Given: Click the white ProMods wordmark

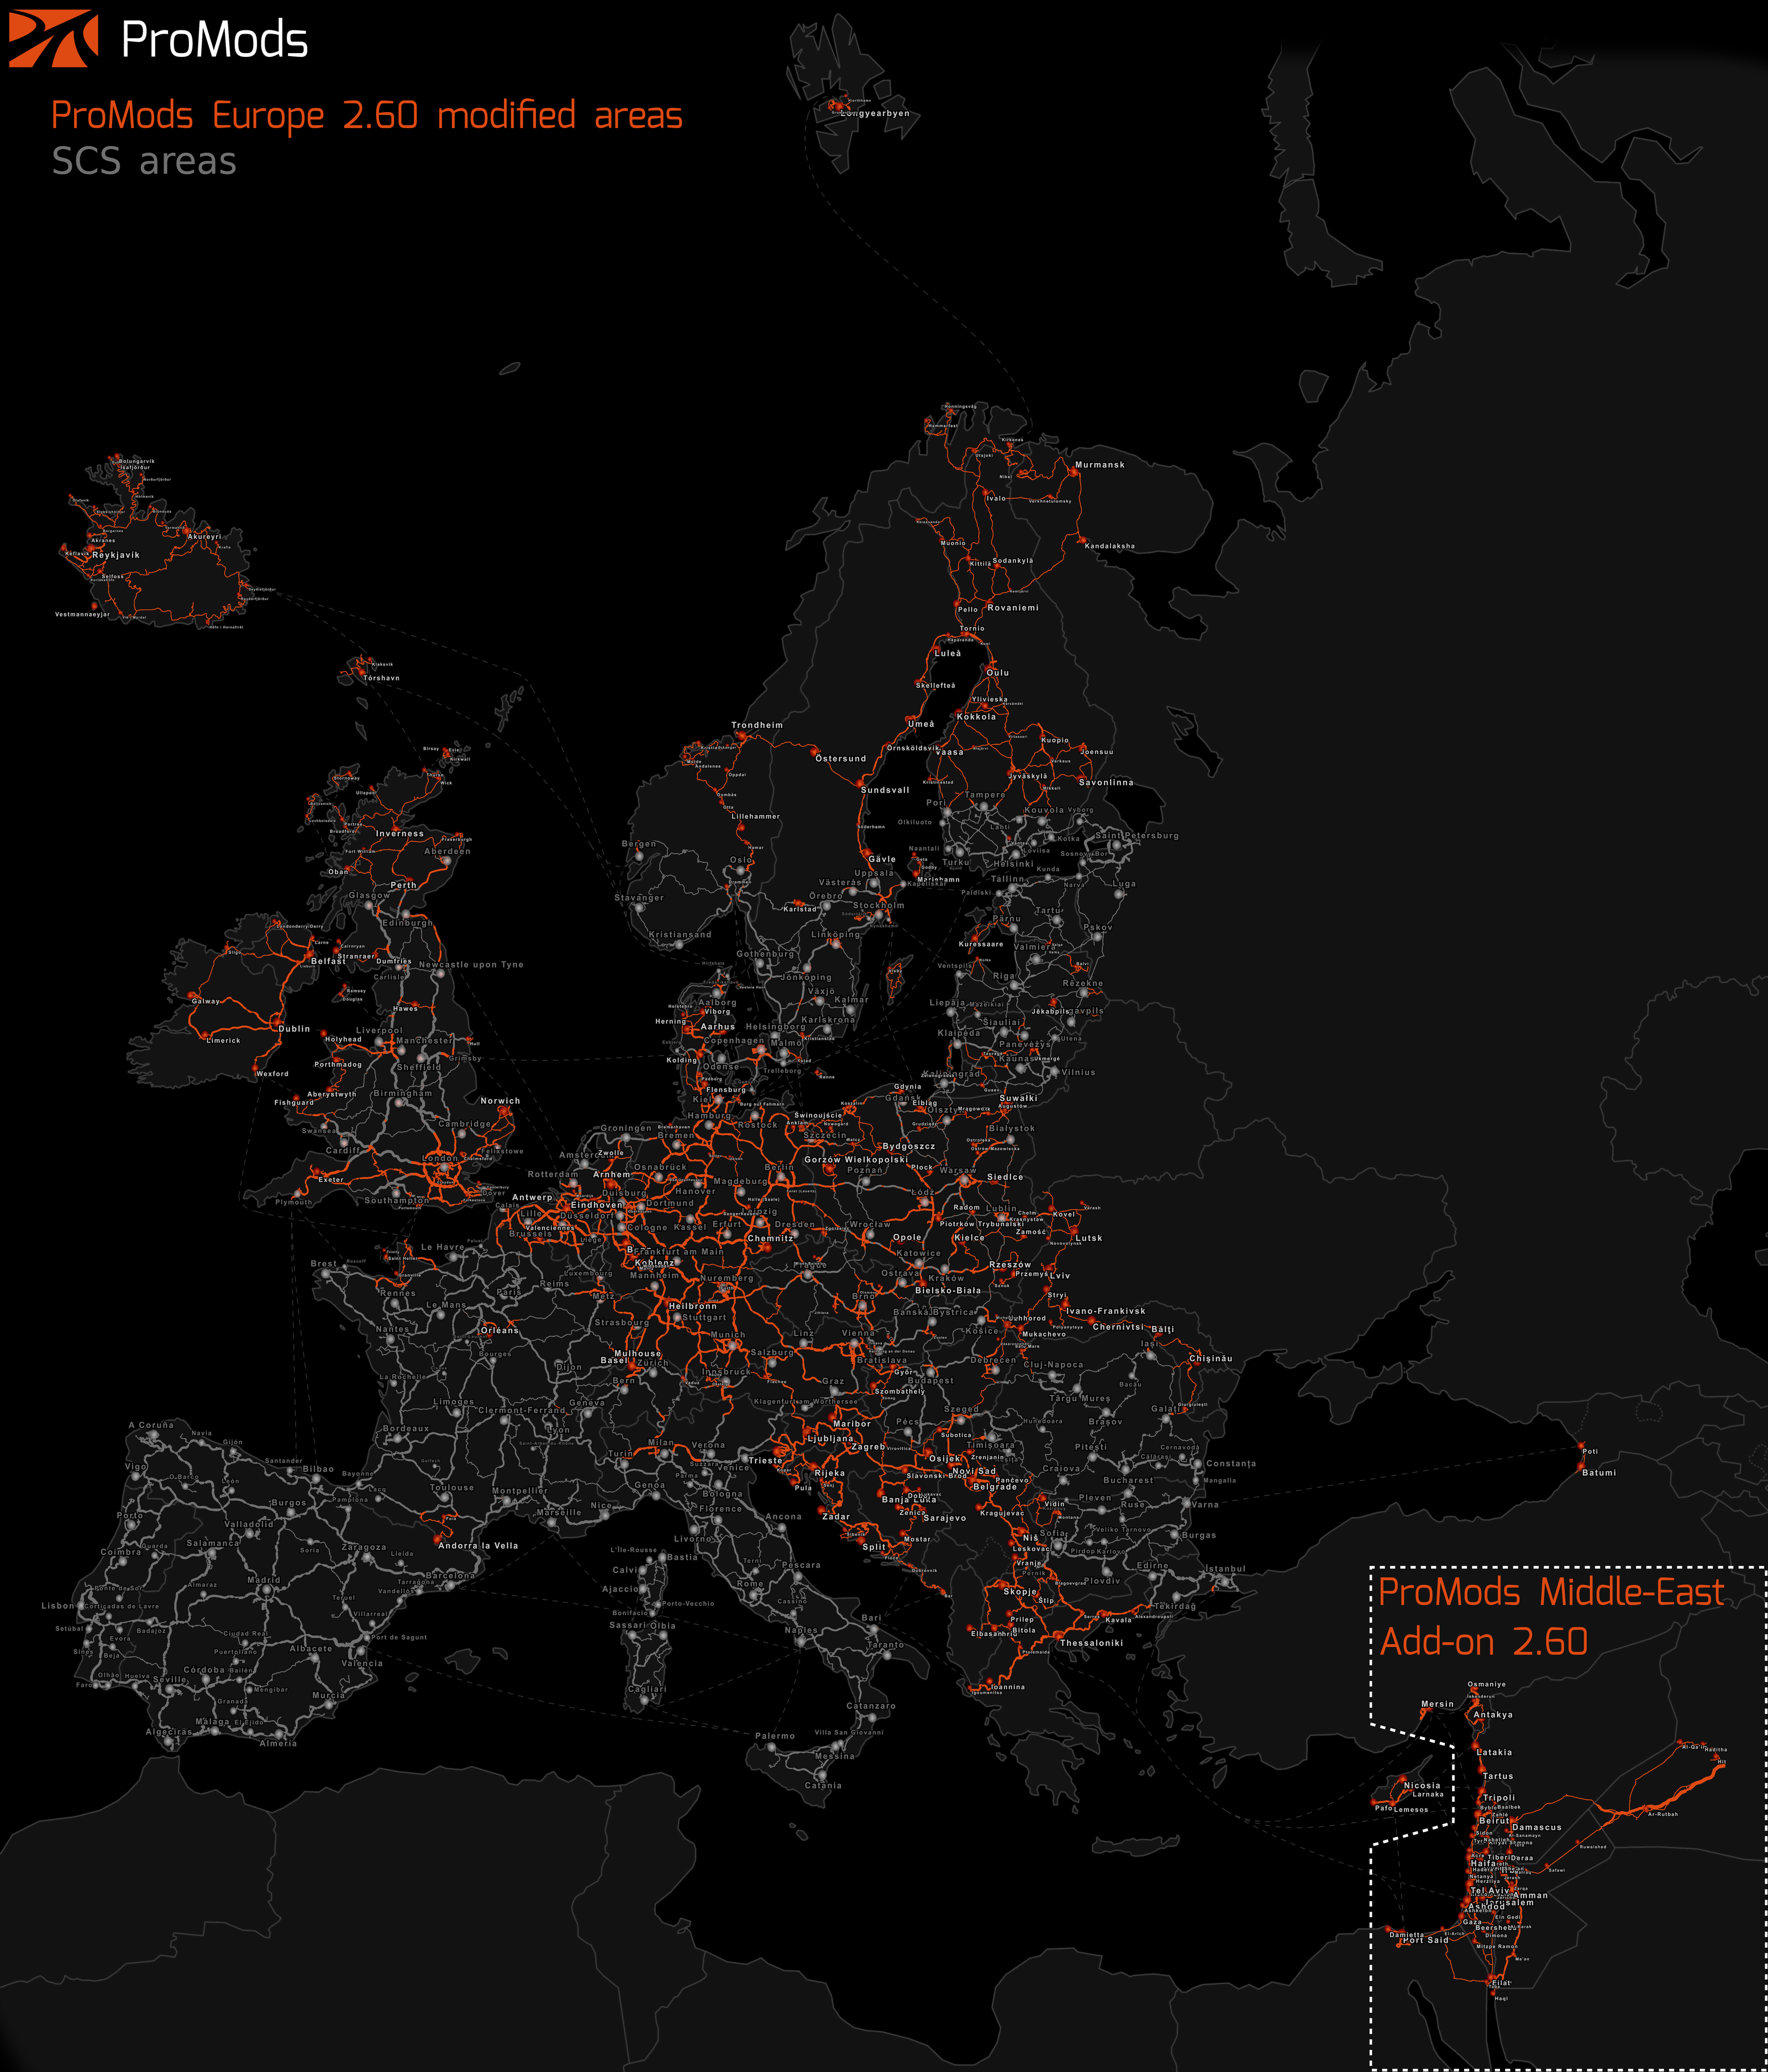Looking at the screenshot, I should pos(214,40).
